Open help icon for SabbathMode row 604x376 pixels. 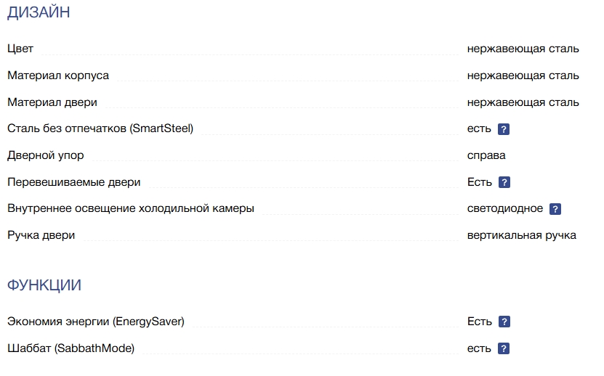pyautogui.click(x=504, y=348)
